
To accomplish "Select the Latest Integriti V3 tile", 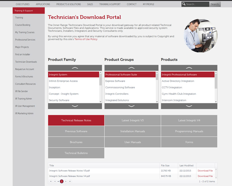I will (133, 120).
